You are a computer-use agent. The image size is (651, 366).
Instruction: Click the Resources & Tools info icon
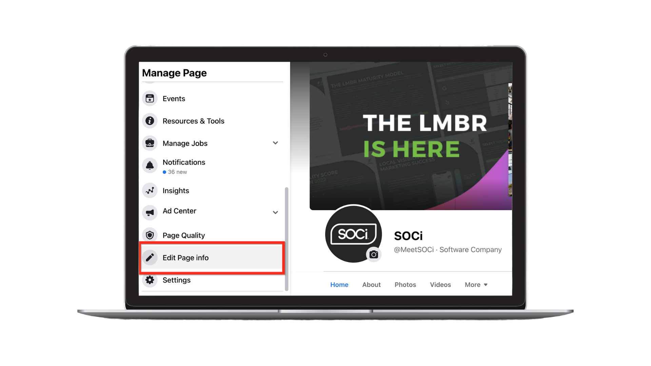[151, 121]
